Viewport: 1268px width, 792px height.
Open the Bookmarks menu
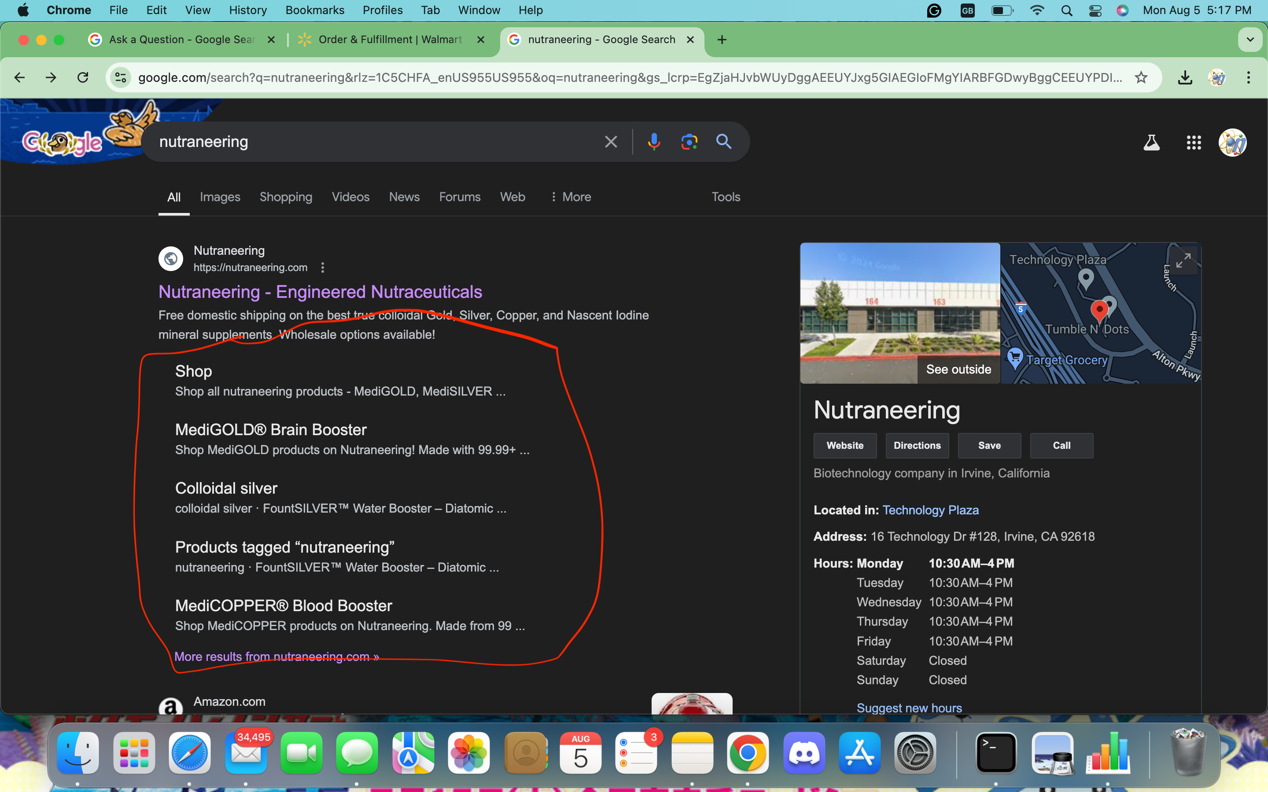(315, 11)
